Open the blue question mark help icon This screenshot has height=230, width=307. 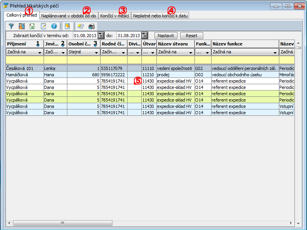(54, 26)
